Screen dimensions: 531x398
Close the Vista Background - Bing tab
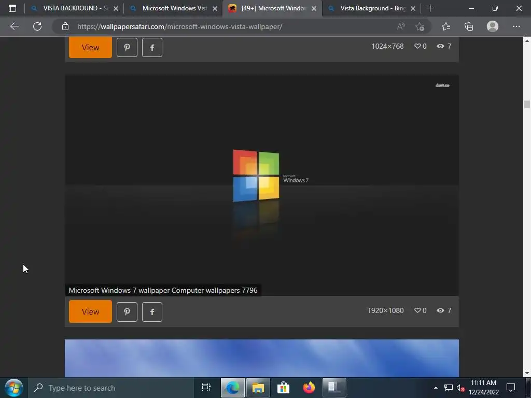pyautogui.click(x=413, y=8)
